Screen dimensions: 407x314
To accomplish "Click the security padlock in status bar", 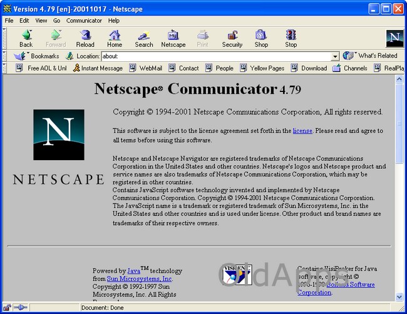I will [x=7, y=308].
